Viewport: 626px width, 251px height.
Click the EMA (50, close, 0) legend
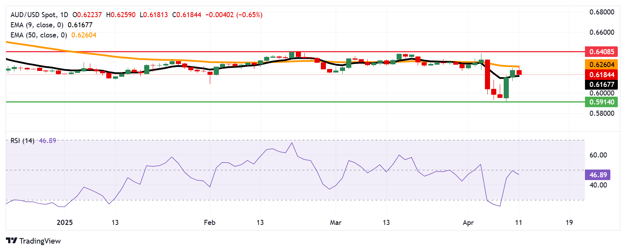point(39,35)
